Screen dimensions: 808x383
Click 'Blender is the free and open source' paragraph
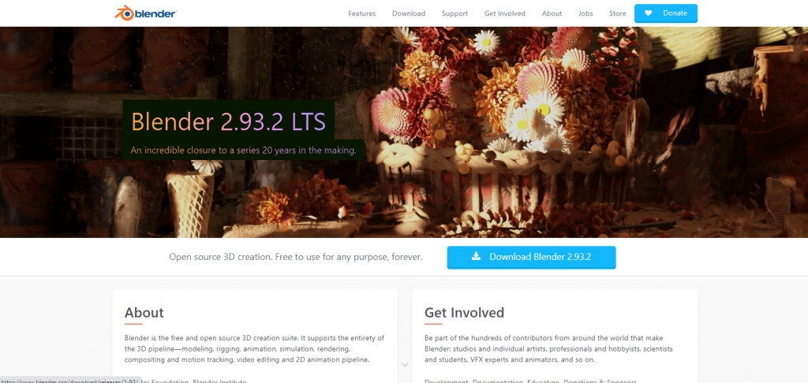pyautogui.click(x=255, y=349)
